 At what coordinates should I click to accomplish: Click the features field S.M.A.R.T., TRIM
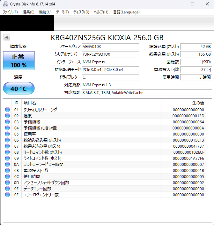(147, 93)
